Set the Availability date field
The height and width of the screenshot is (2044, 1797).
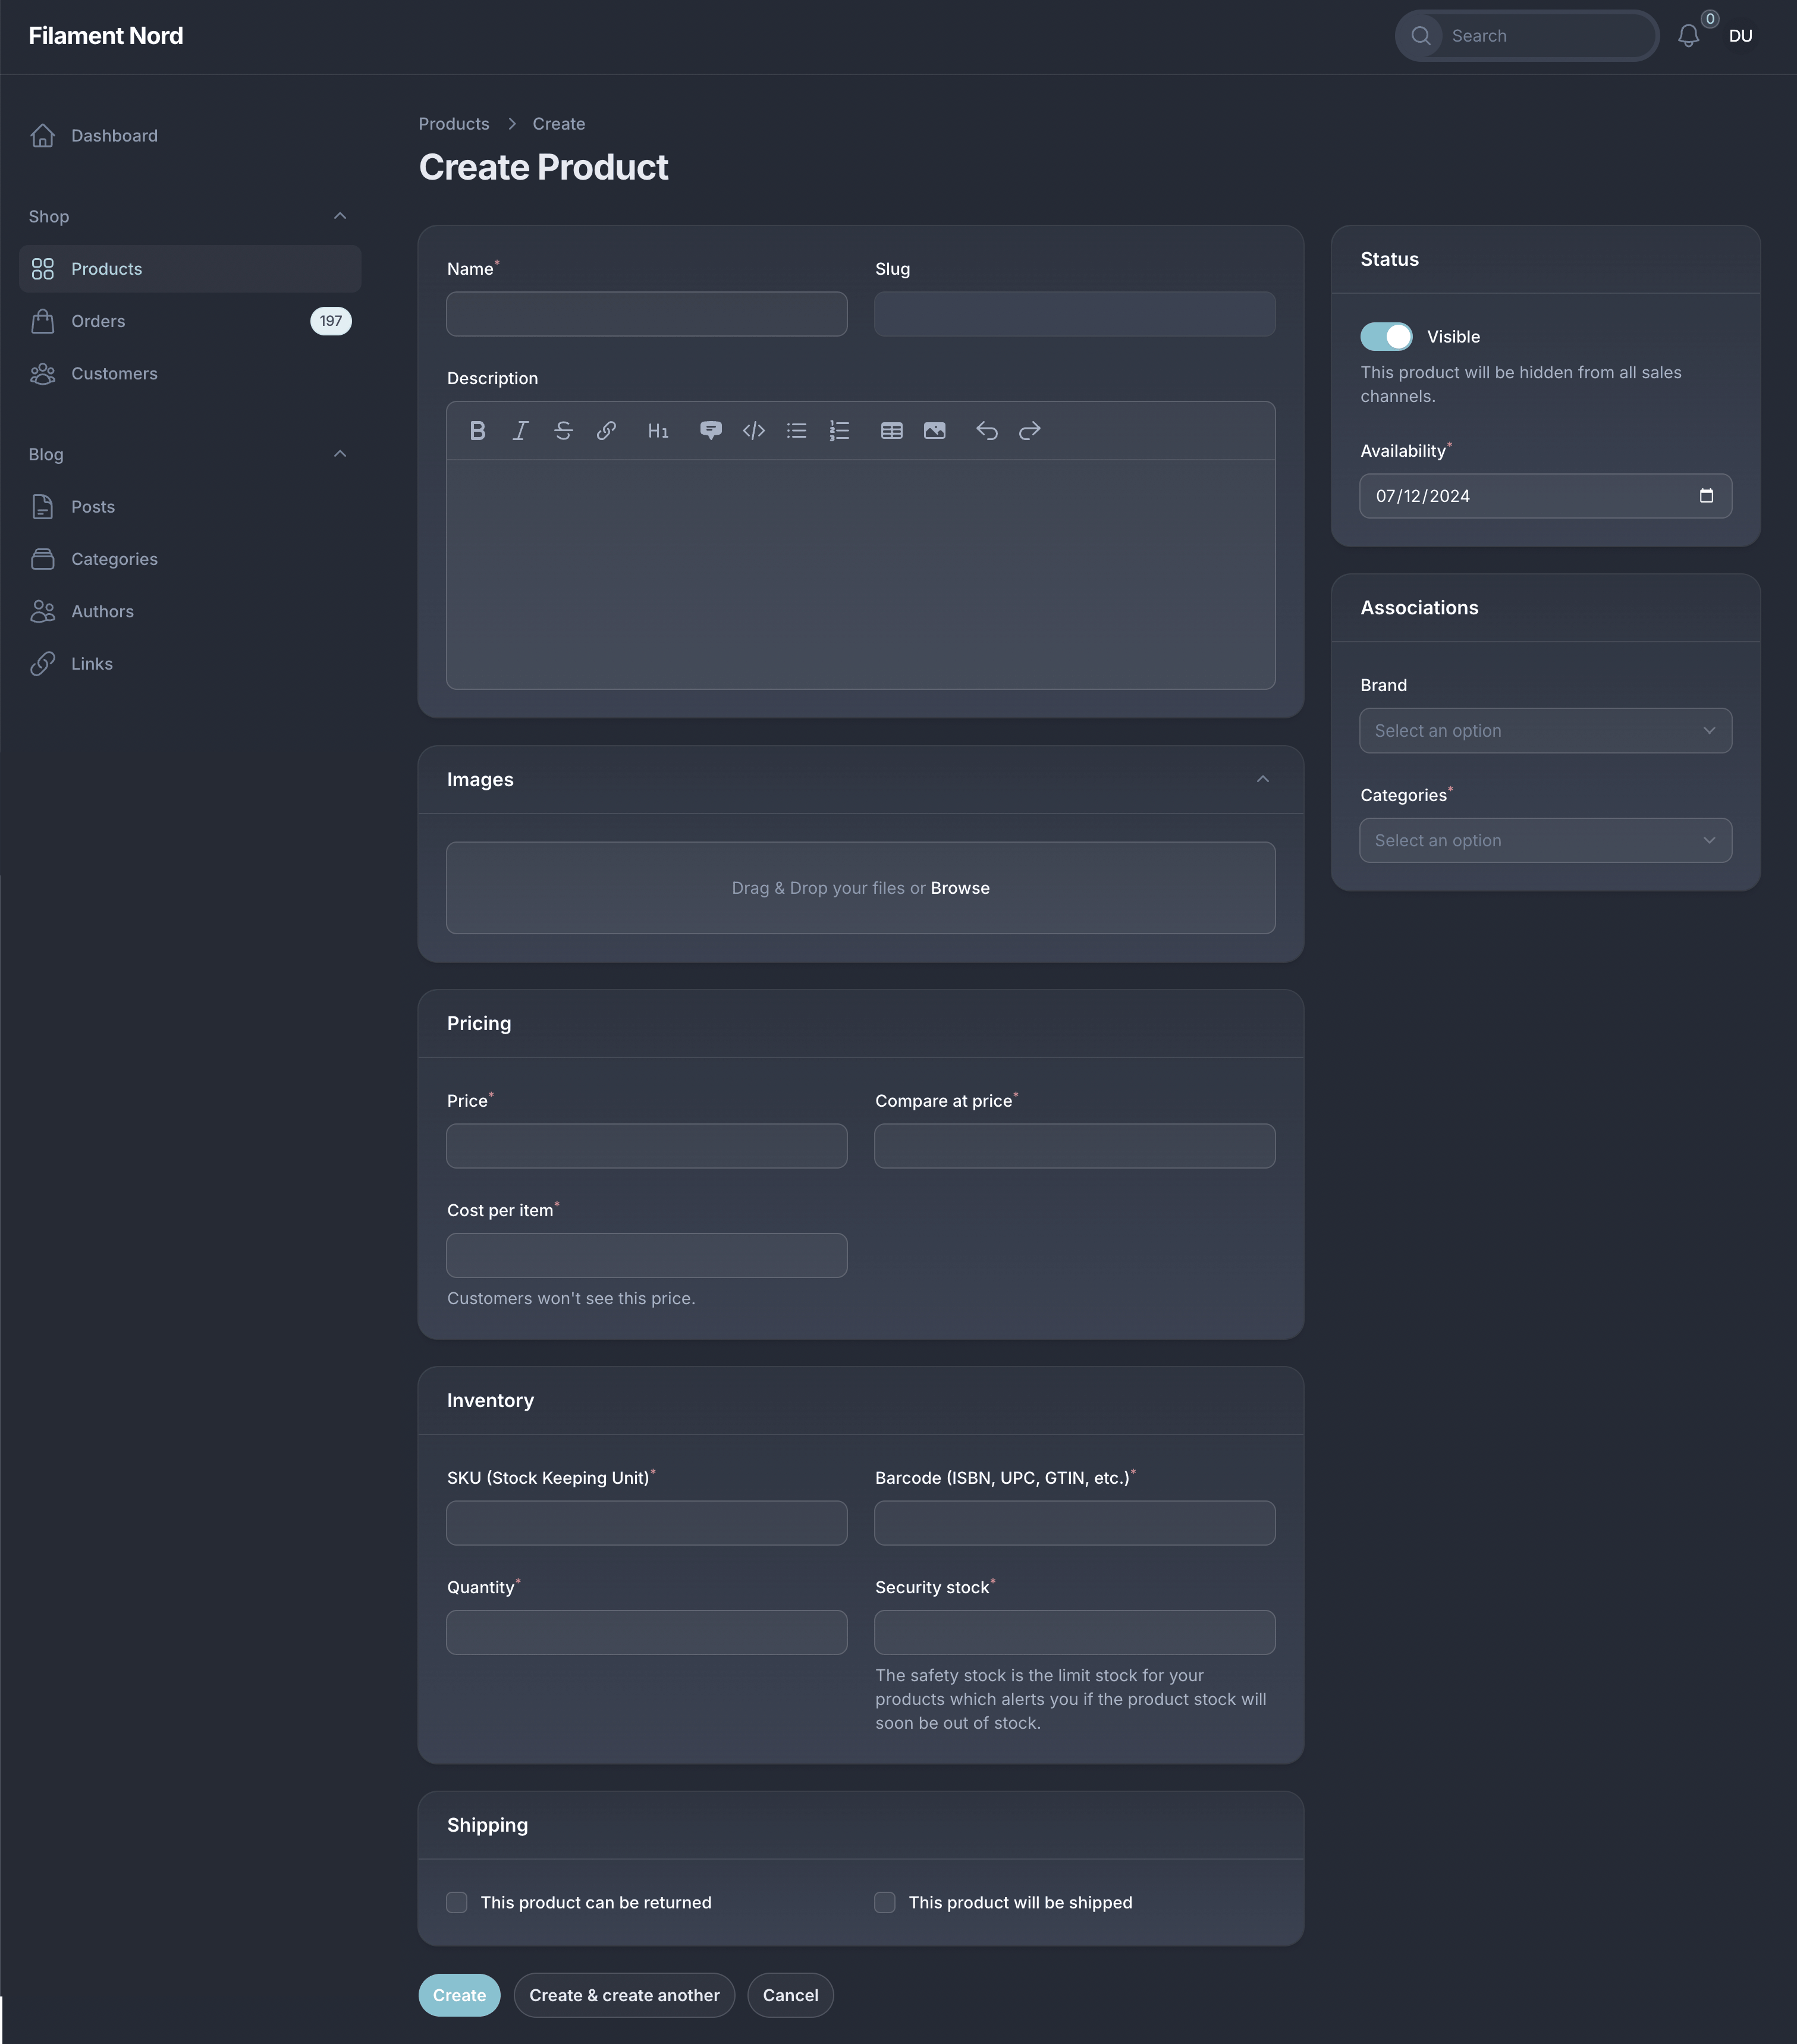(1545, 495)
